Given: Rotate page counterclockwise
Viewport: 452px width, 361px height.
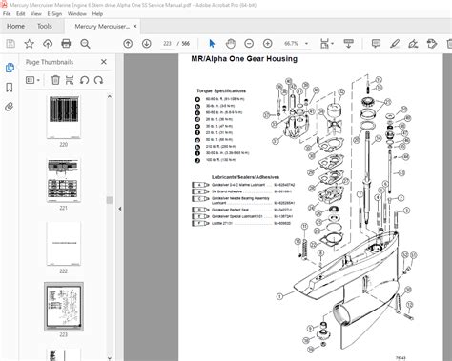Looking at the screenshot, I should point(84,80).
